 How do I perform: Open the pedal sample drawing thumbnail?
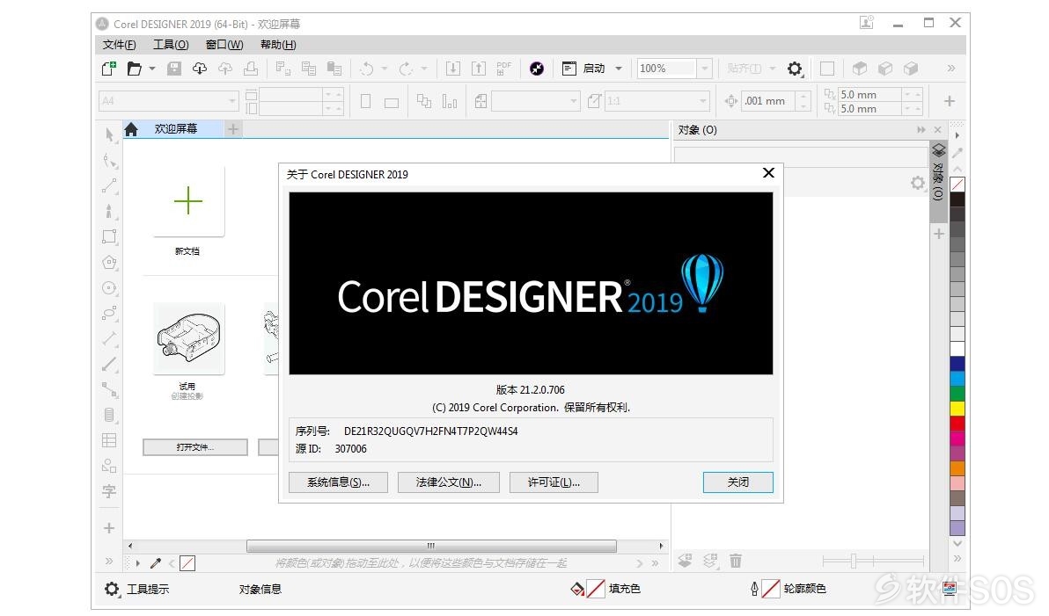point(188,338)
